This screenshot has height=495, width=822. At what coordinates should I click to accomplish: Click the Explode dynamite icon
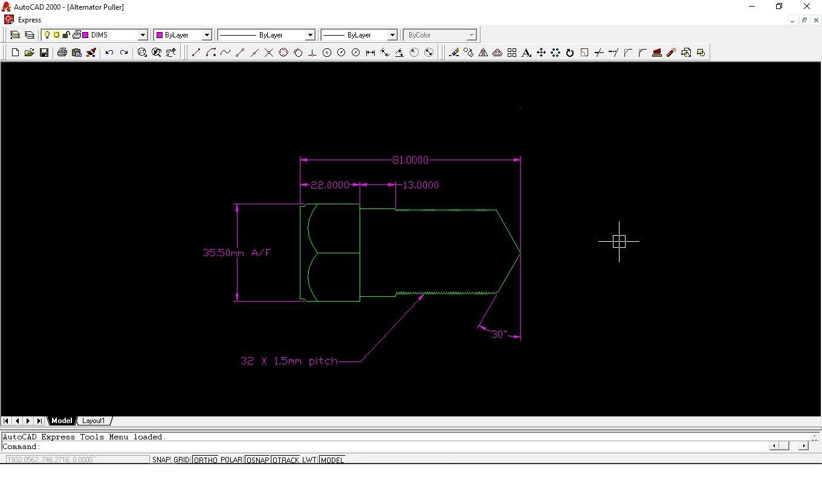pyautogui.click(x=672, y=53)
